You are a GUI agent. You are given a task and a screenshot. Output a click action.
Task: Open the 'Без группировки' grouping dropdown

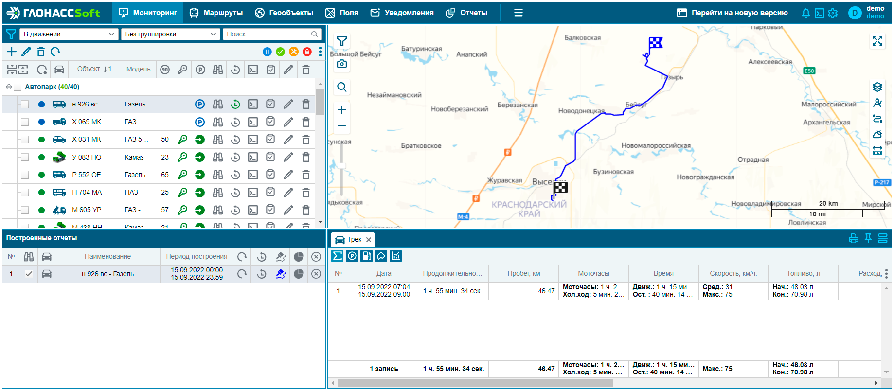pyautogui.click(x=170, y=34)
